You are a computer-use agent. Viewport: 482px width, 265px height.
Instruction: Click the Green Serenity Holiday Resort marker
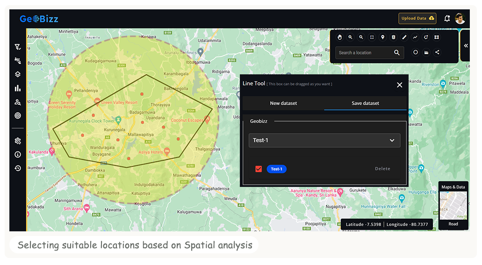pyautogui.click(x=69, y=94)
